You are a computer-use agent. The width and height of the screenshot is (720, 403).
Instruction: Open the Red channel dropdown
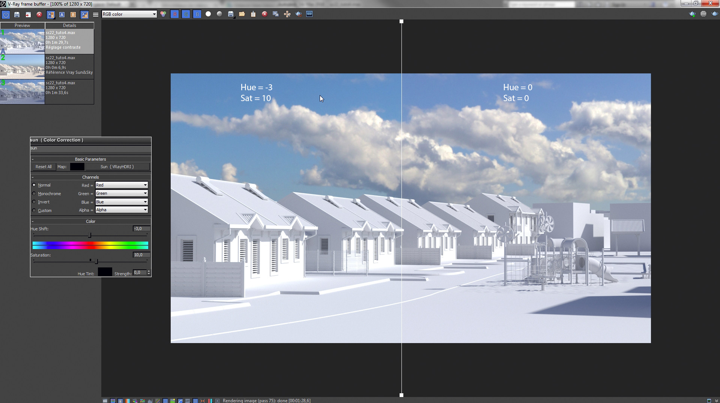coord(122,185)
